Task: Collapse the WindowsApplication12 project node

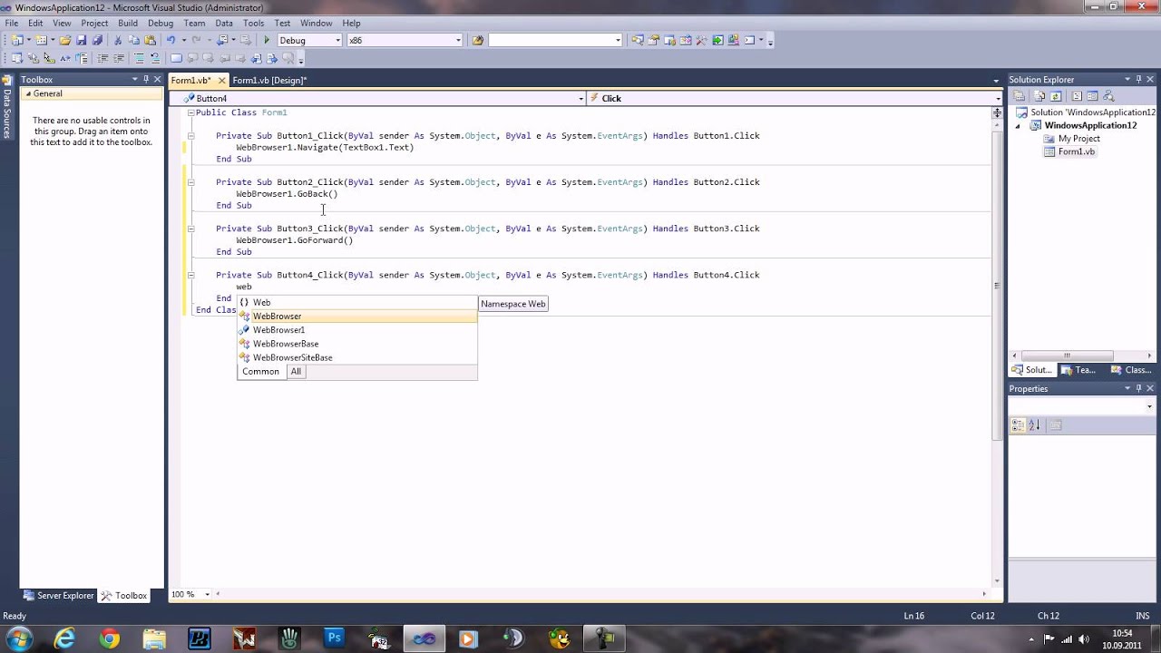Action: click(1017, 126)
